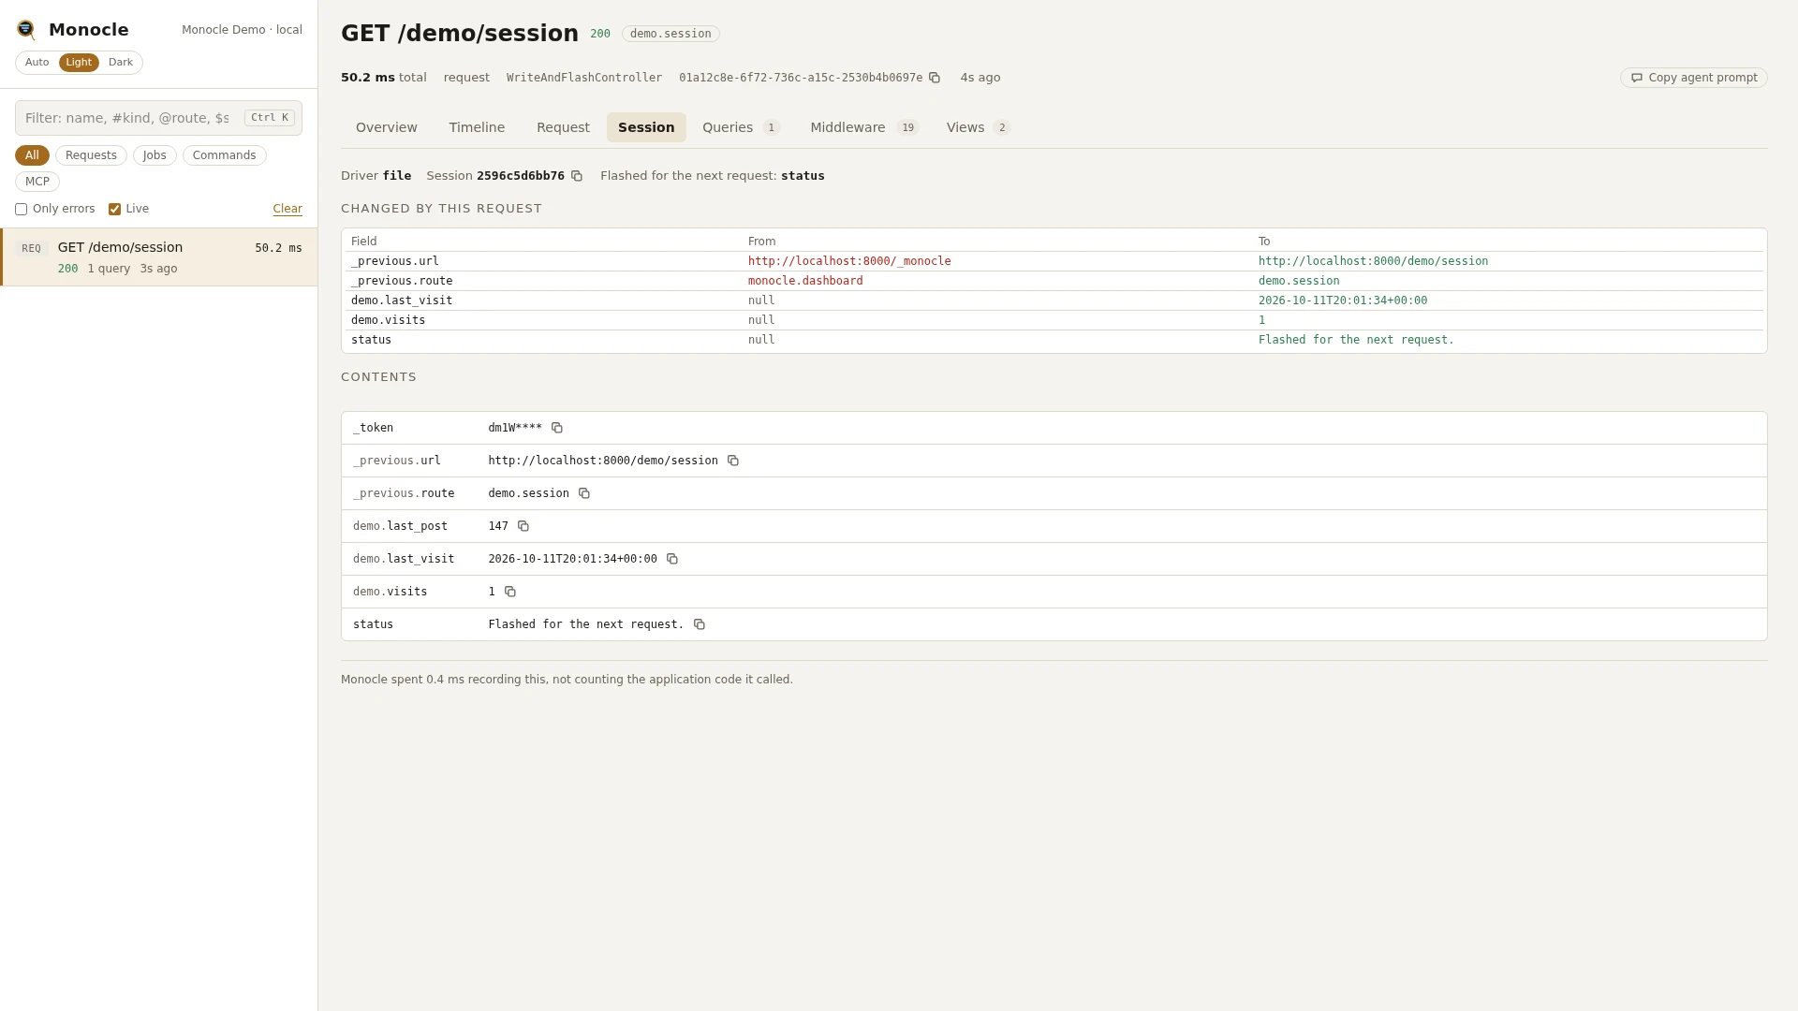
Task: Copy the demo.last_post value 147
Action: (523, 526)
